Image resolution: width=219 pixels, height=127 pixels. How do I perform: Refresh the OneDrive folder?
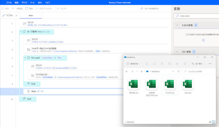point(178,71)
